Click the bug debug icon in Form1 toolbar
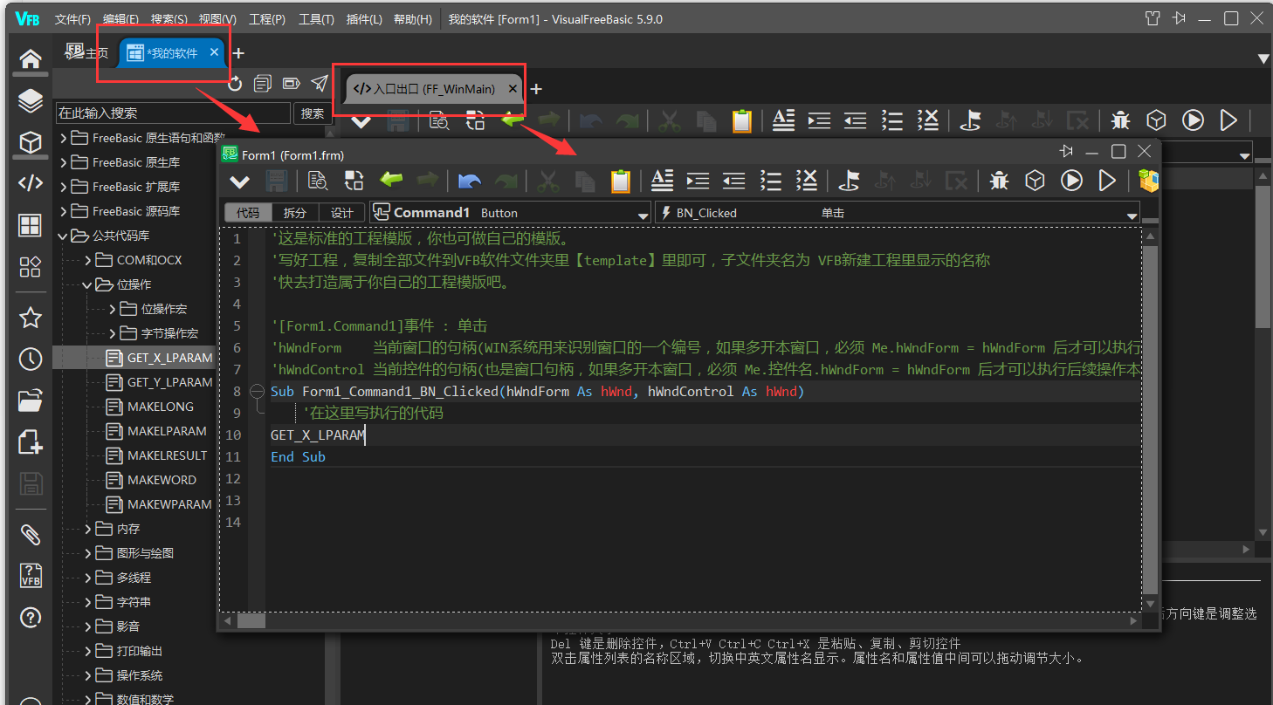 [1000, 181]
